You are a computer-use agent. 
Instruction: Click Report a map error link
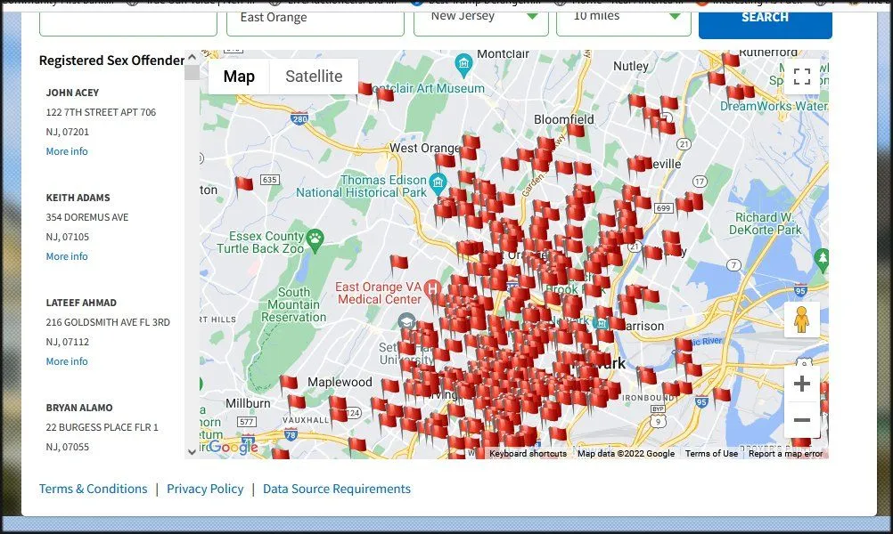pyautogui.click(x=785, y=454)
